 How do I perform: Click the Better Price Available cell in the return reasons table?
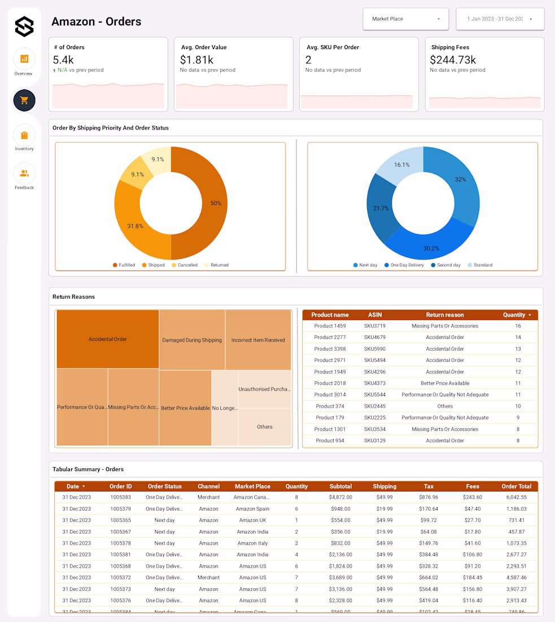(x=445, y=383)
